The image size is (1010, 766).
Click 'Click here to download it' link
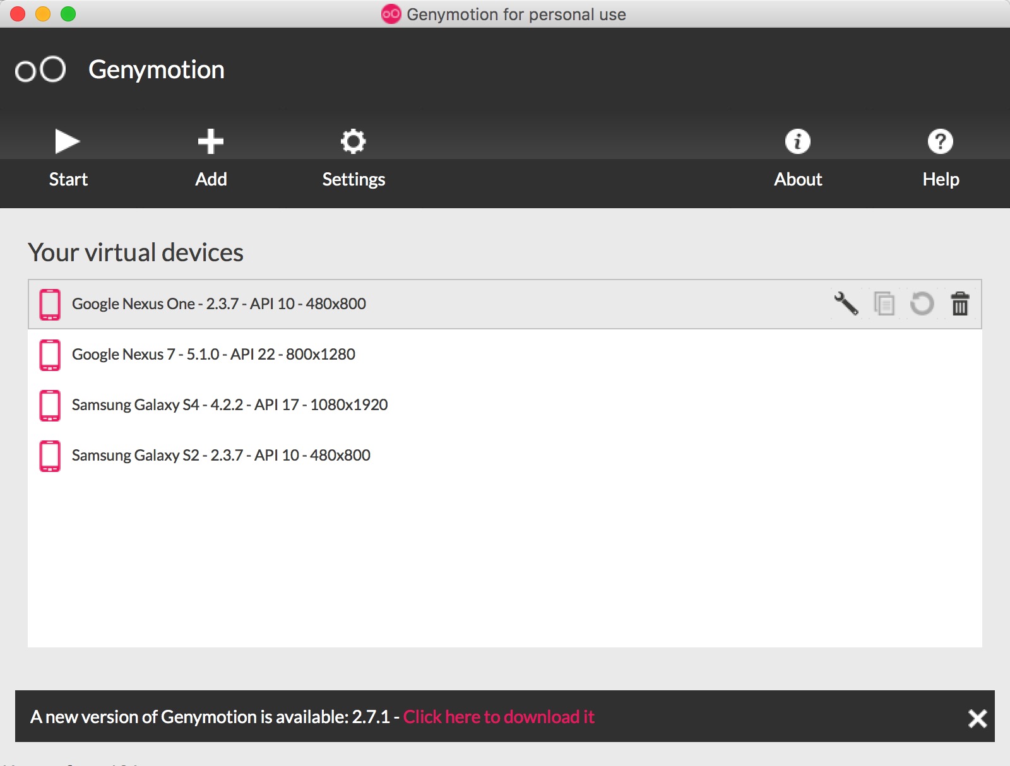point(499,717)
